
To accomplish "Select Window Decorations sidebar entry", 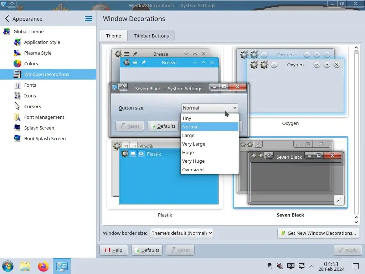I will coord(48,74).
